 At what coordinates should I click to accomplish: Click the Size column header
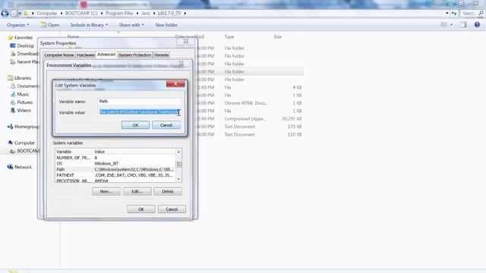(278, 36)
